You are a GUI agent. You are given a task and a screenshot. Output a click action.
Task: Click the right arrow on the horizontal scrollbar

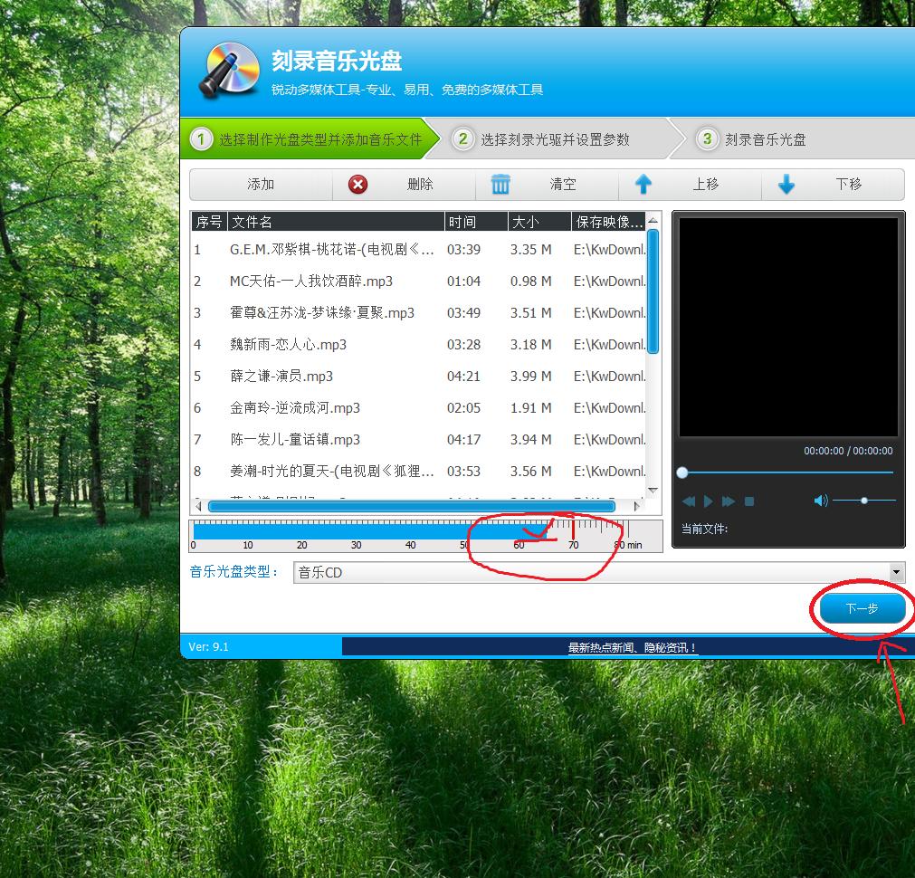pos(637,507)
